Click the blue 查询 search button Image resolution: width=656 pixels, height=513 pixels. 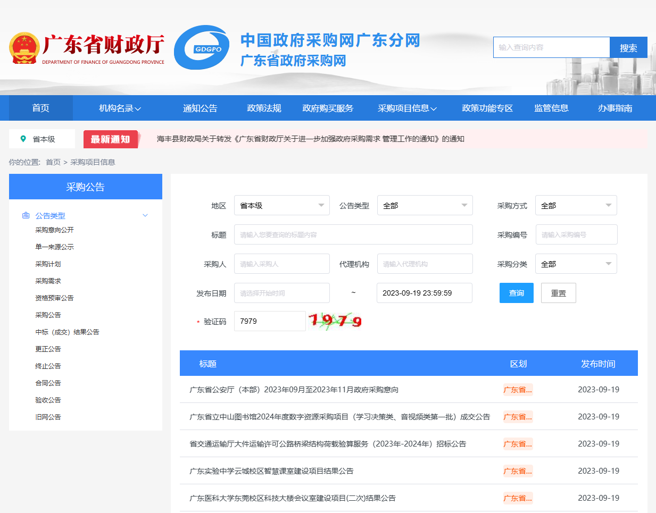point(516,293)
